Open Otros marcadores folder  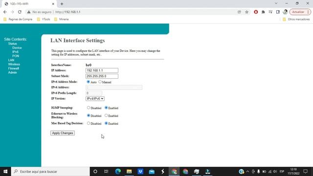click(x=296, y=20)
